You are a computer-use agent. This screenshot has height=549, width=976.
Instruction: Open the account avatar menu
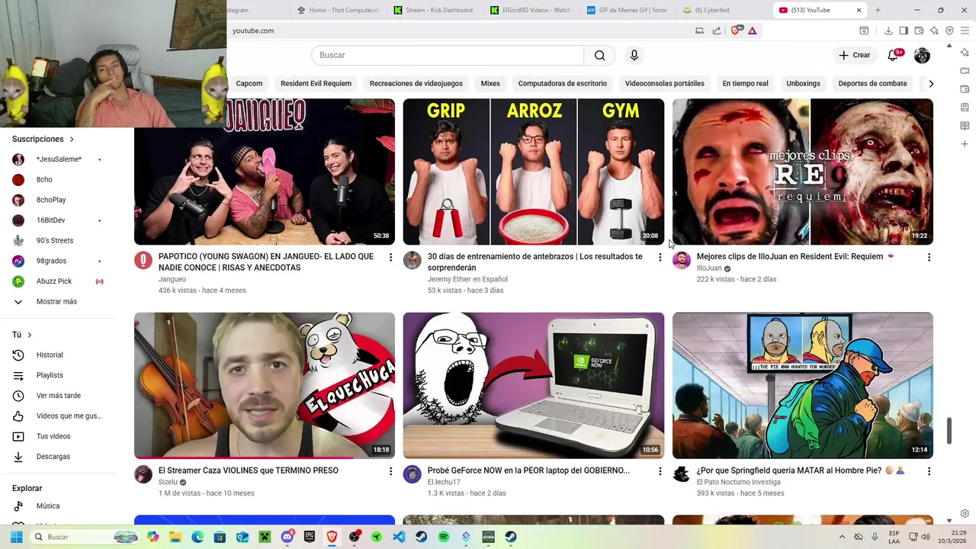[x=922, y=55]
